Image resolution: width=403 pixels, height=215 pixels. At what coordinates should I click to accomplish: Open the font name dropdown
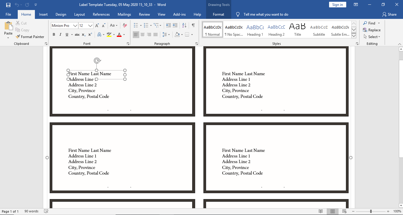(75, 26)
